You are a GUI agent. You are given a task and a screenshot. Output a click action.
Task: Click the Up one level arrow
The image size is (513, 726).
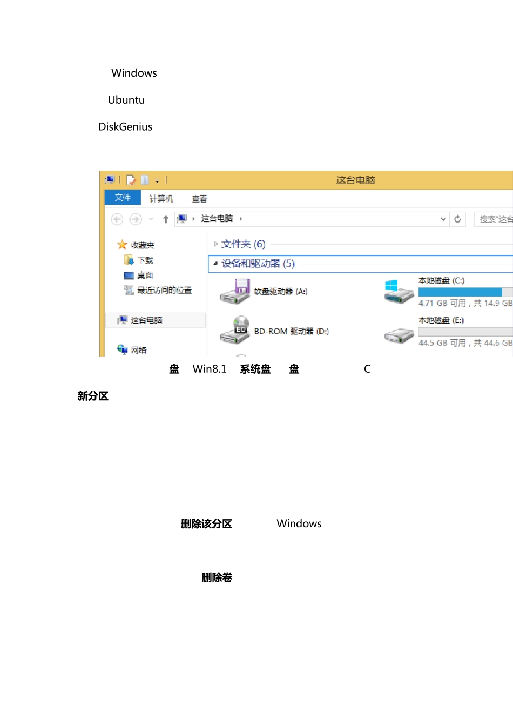click(166, 219)
